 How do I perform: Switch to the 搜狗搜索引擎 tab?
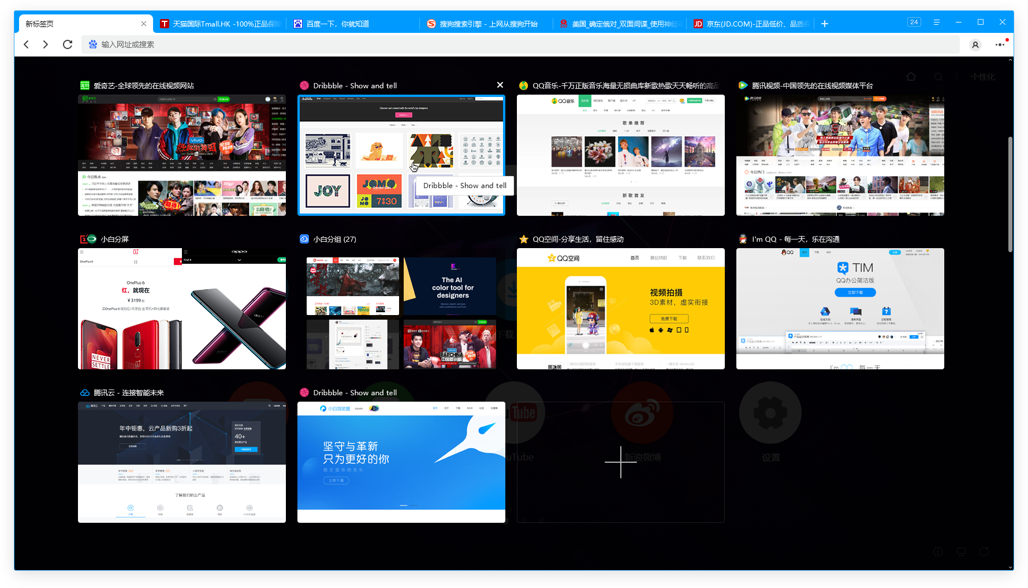tap(487, 24)
